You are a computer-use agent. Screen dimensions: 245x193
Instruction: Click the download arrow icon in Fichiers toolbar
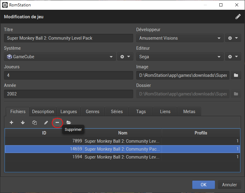(x=23, y=123)
